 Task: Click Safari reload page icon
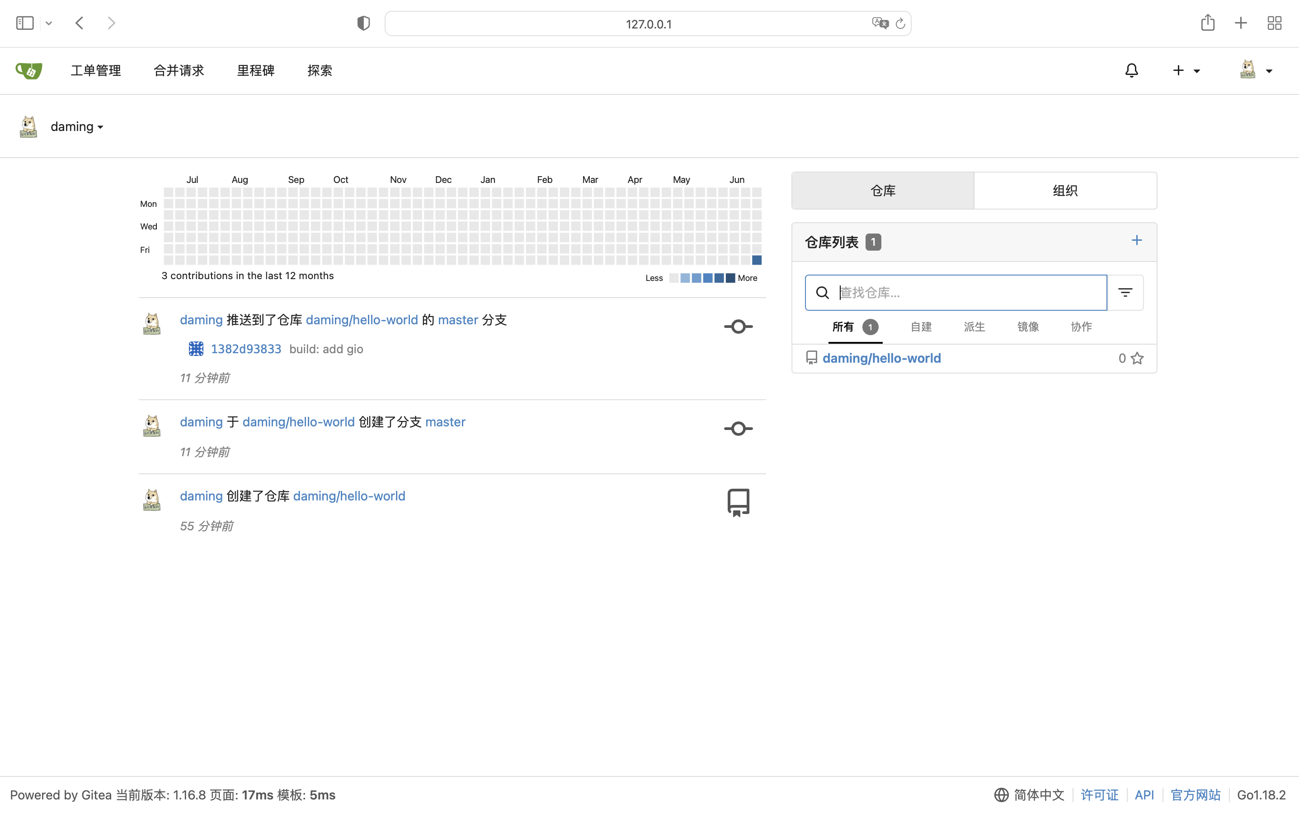tap(900, 23)
